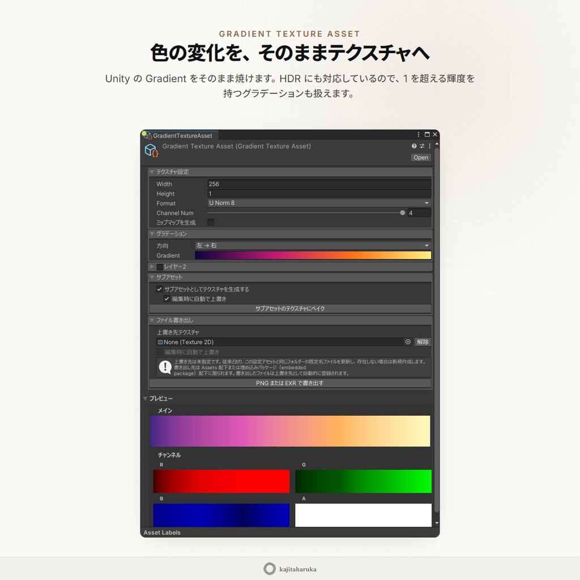Click the チャンネル label
This screenshot has height=580, width=580.
[x=169, y=455]
